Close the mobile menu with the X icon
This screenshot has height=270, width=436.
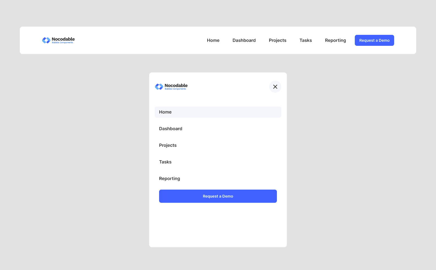[275, 87]
